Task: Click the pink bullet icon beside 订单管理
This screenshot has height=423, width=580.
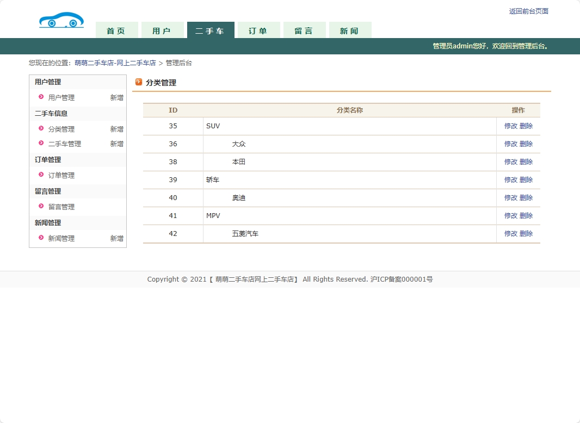Action: (41, 175)
